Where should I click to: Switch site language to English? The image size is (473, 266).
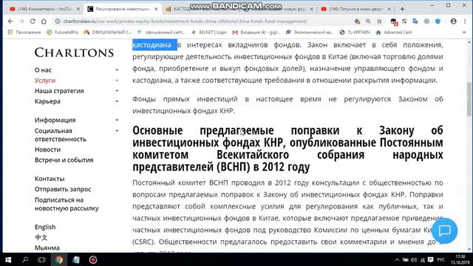click(x=45, y=227)
